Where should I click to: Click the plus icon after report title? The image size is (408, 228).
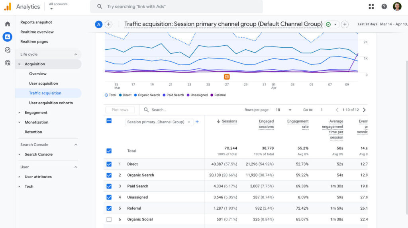tap(345, 24)
